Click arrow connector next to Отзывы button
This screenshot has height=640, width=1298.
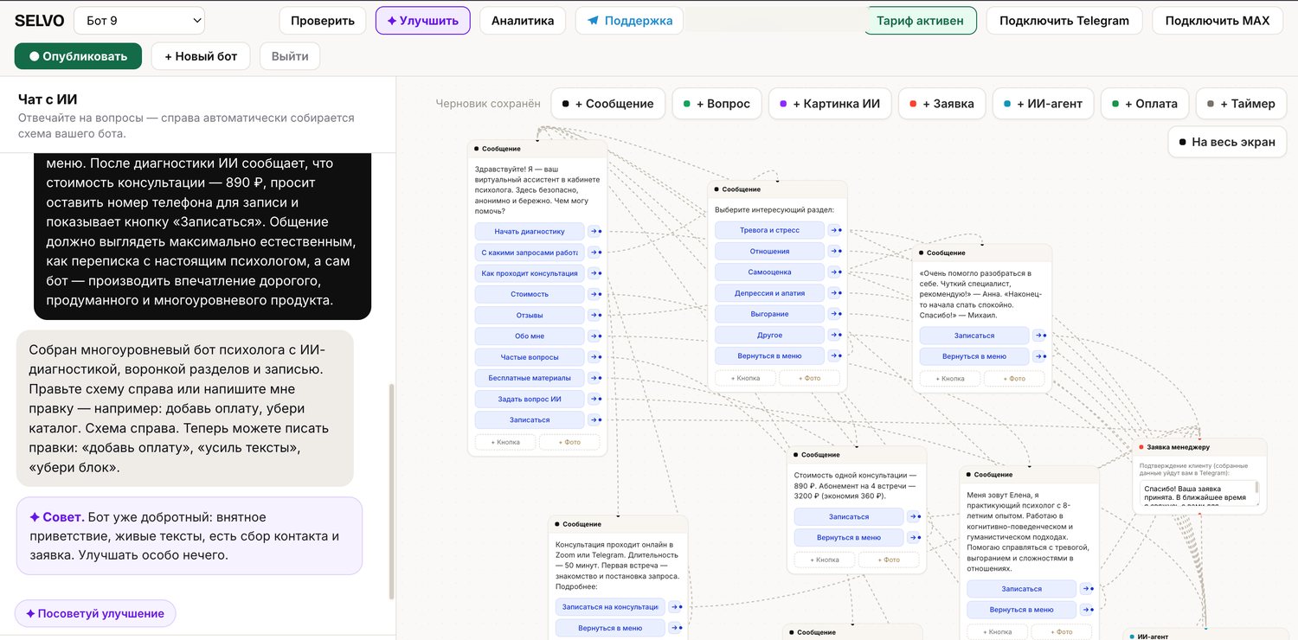(594, 315)
